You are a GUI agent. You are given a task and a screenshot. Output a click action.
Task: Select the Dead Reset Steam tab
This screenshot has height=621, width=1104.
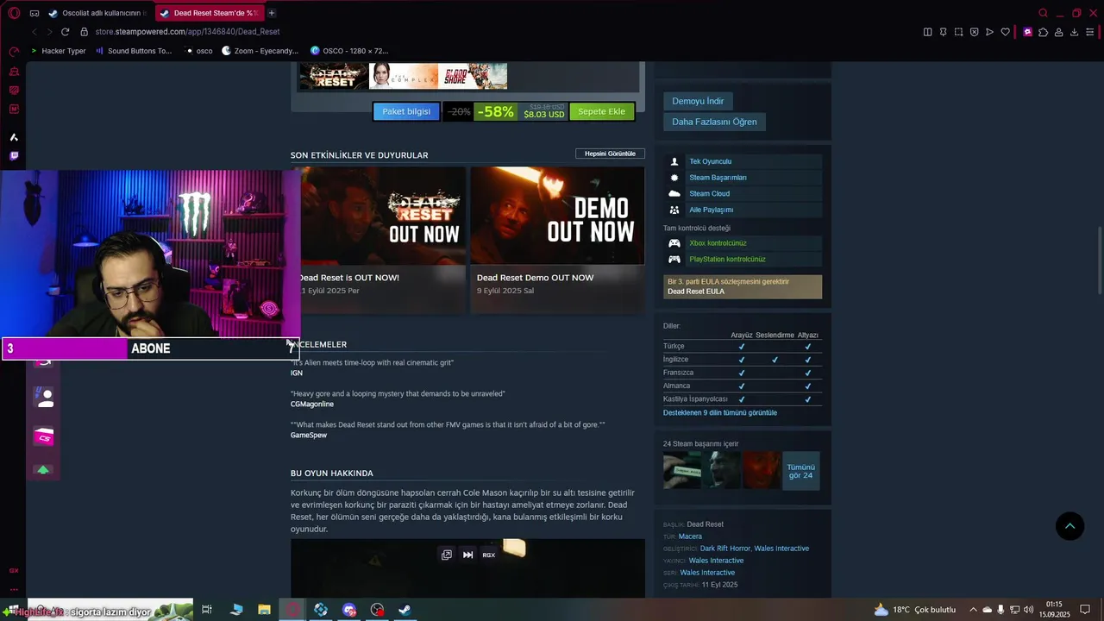pyautogui.click(x=208, y=13)
